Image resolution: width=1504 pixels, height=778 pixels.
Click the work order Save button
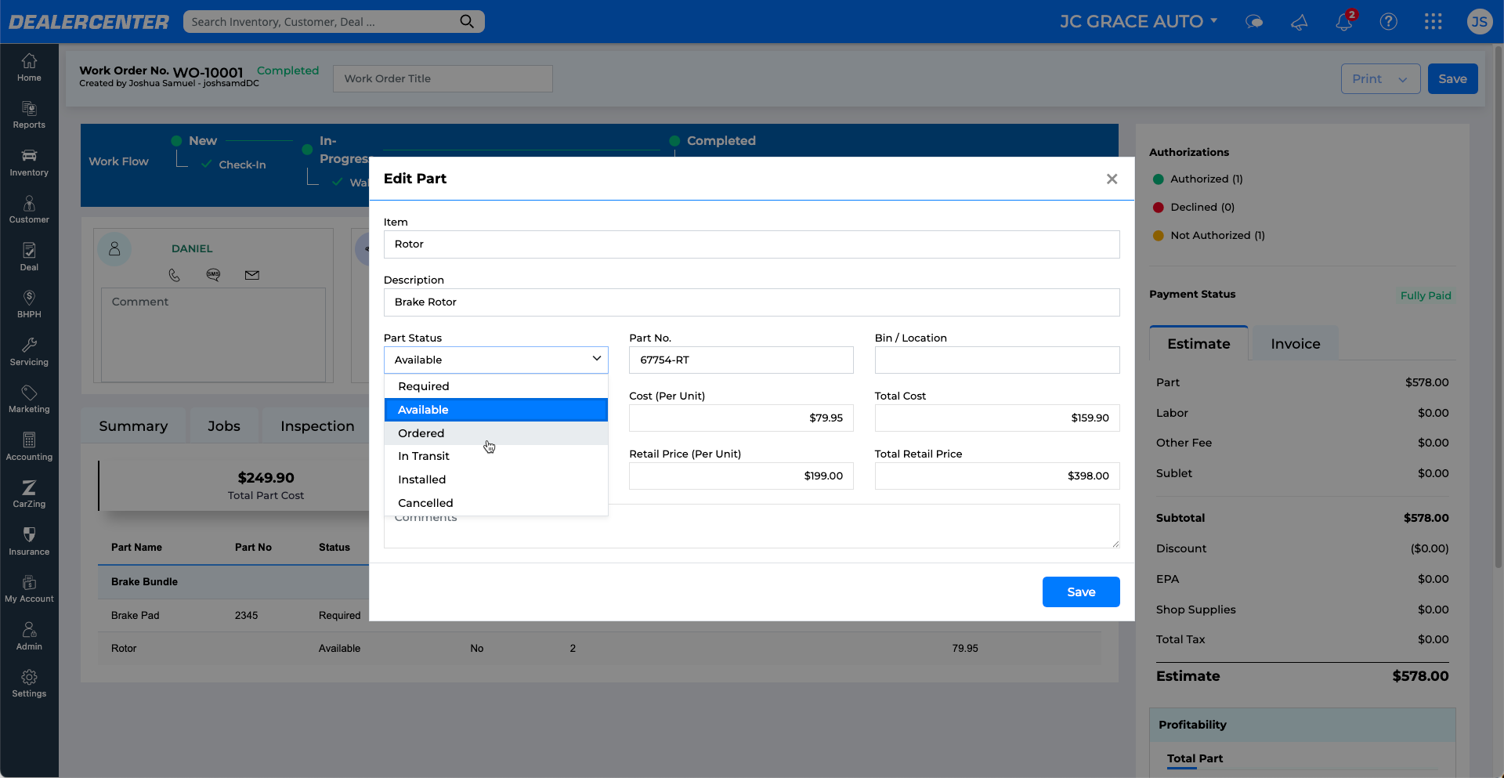pos(1452,78)
